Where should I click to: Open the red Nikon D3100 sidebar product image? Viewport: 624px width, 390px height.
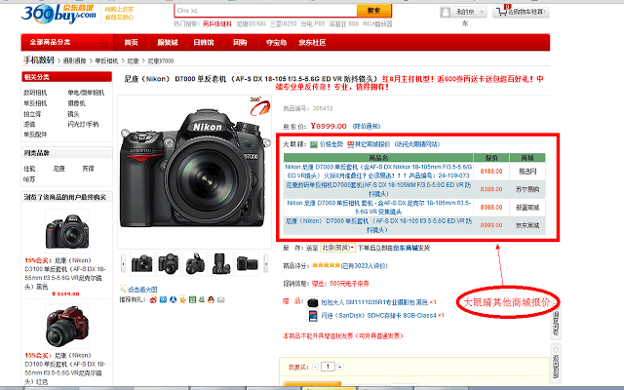pyautogui.click(x=67, y=327)
